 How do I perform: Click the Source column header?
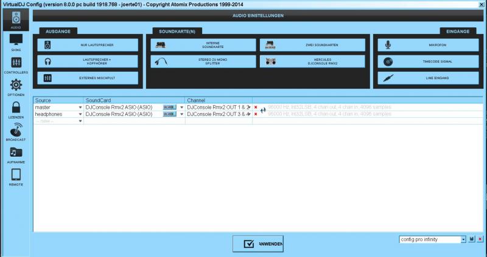[58, 100]
